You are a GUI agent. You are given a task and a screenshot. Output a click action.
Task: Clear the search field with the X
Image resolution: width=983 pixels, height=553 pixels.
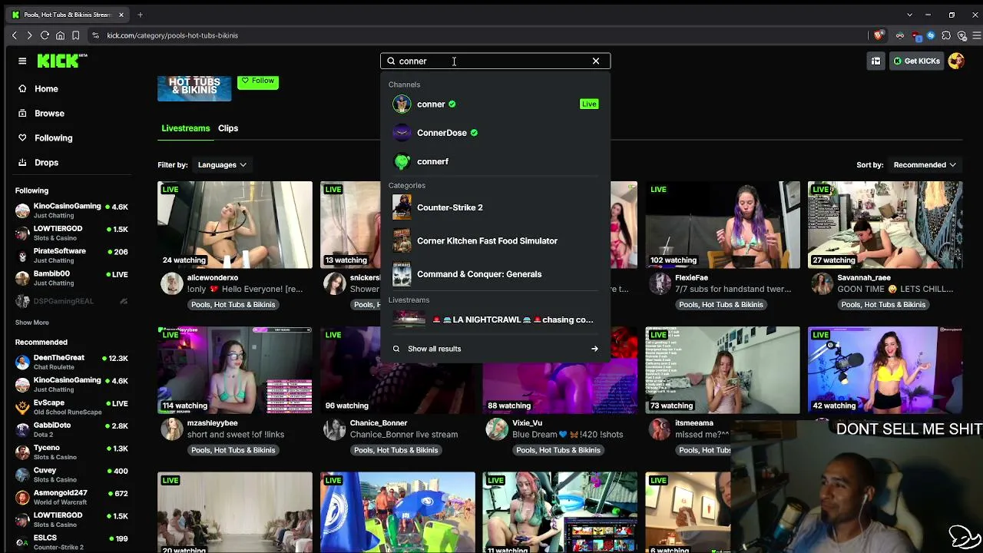point(596,61)
